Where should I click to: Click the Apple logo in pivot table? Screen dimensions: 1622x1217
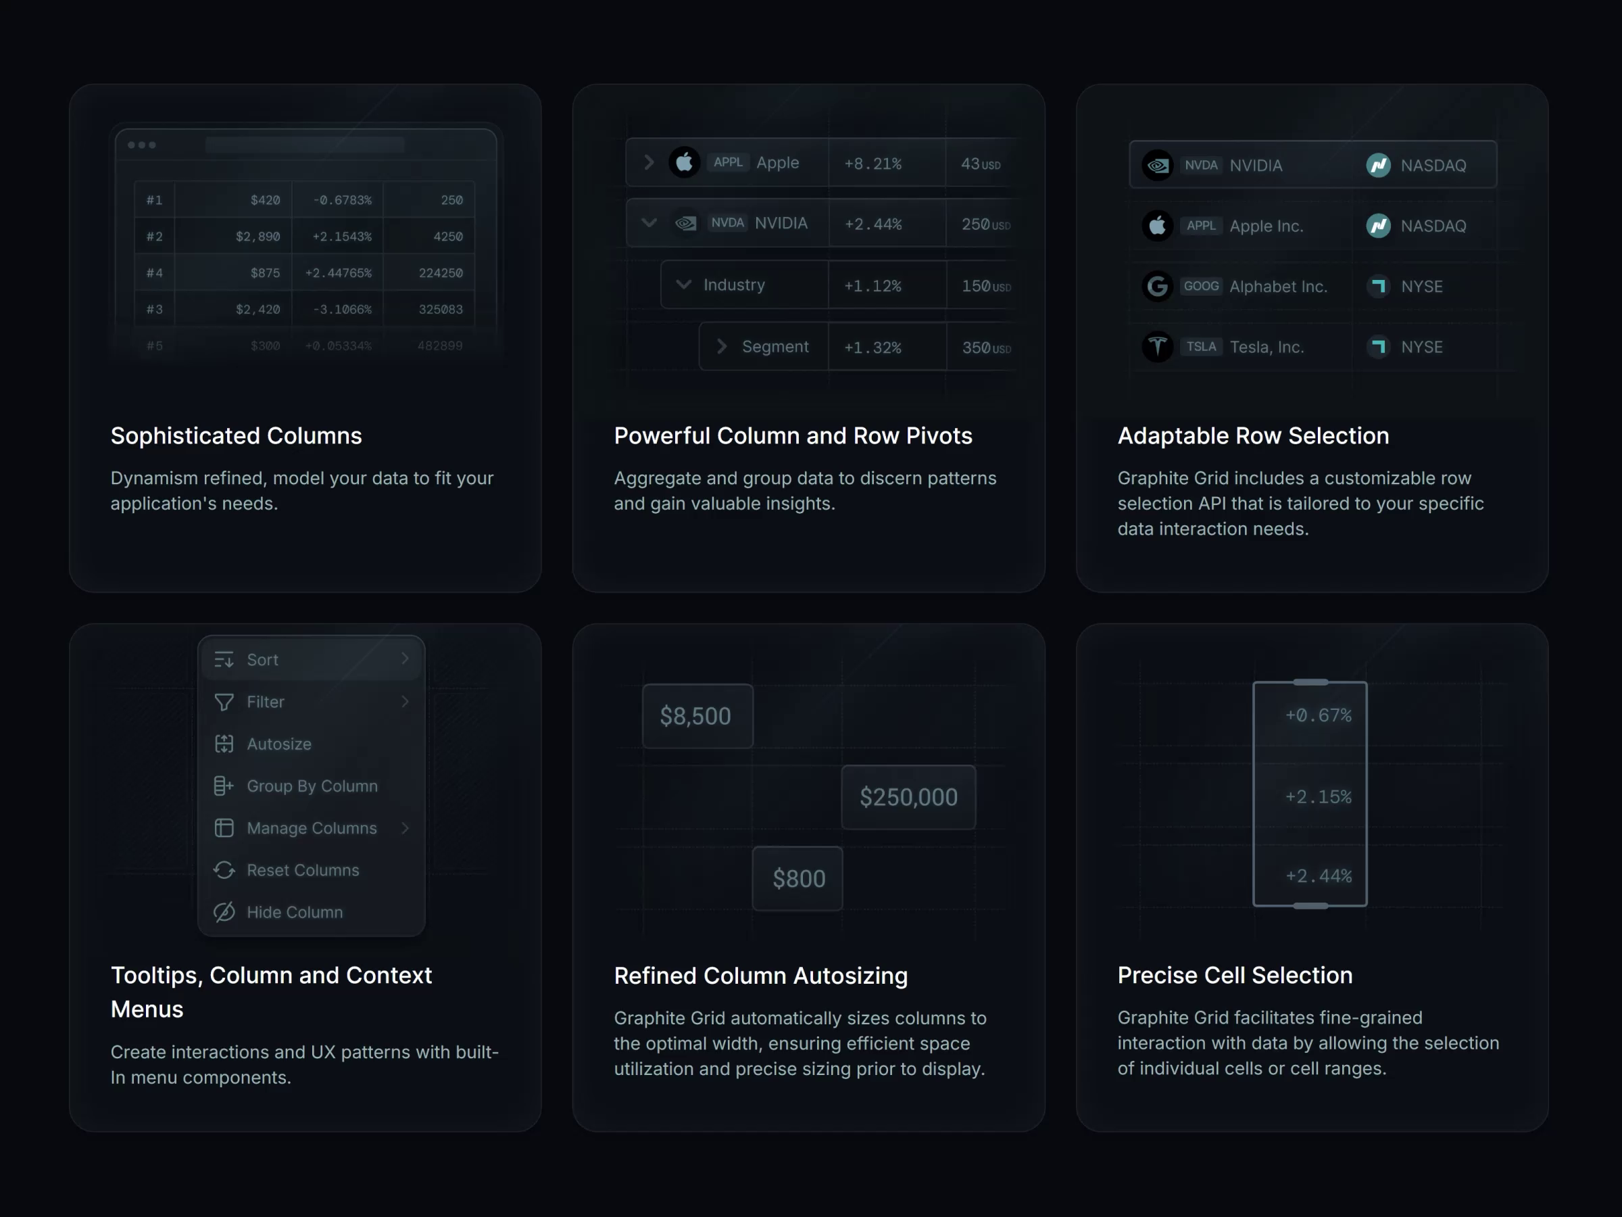[x=684, y=162]
